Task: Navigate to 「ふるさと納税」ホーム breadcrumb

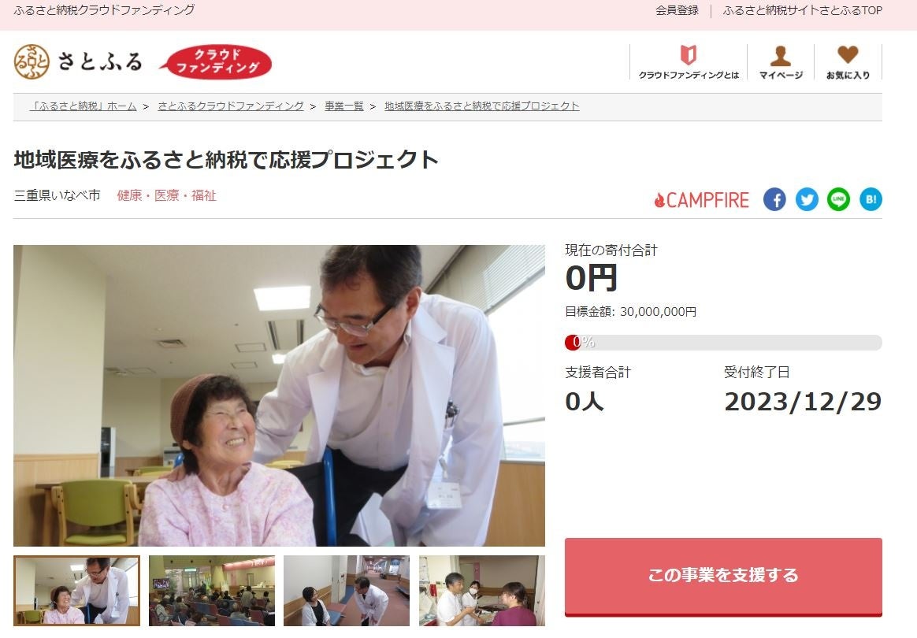Action: [x=83, y=106]
